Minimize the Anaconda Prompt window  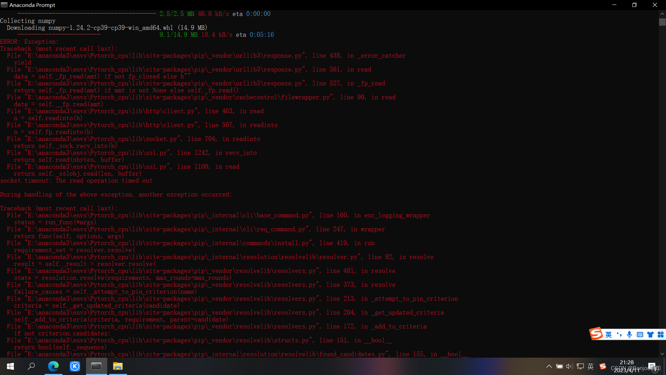(614, 5)
